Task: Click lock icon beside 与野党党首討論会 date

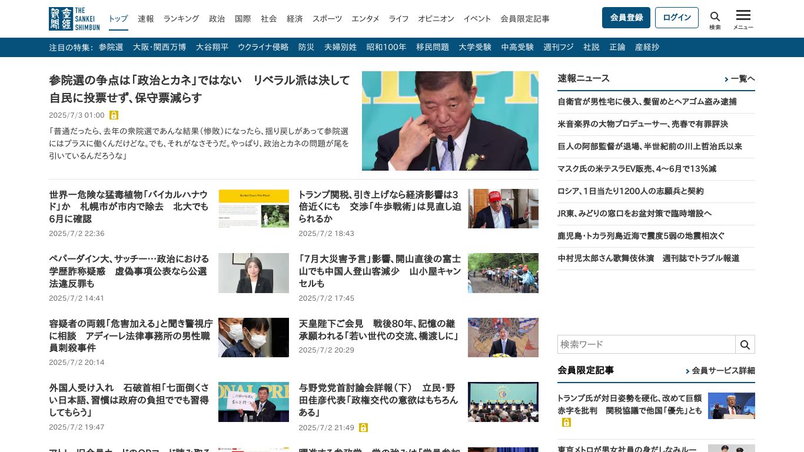Action: 364,427
